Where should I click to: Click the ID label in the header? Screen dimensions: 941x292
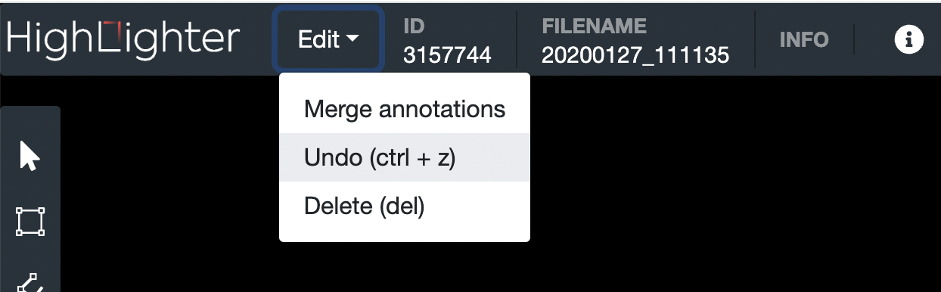coord(414,26)
